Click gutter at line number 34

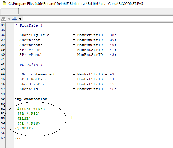3,25
